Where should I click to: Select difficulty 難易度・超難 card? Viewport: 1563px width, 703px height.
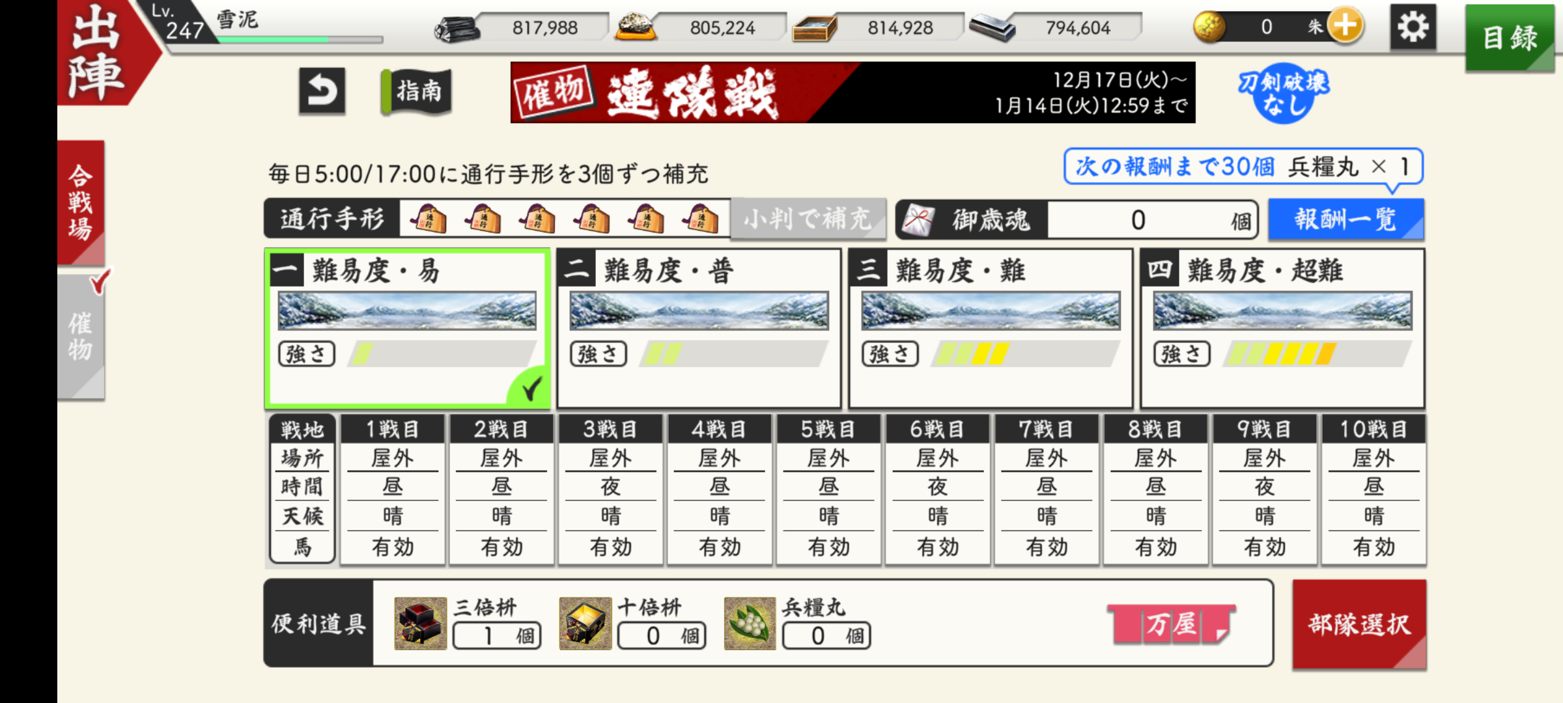tap(1282, 329)
